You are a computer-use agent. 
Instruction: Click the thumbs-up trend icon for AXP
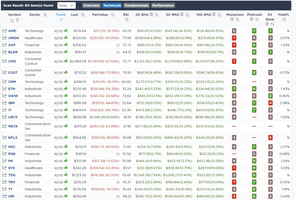click(66, 44)
